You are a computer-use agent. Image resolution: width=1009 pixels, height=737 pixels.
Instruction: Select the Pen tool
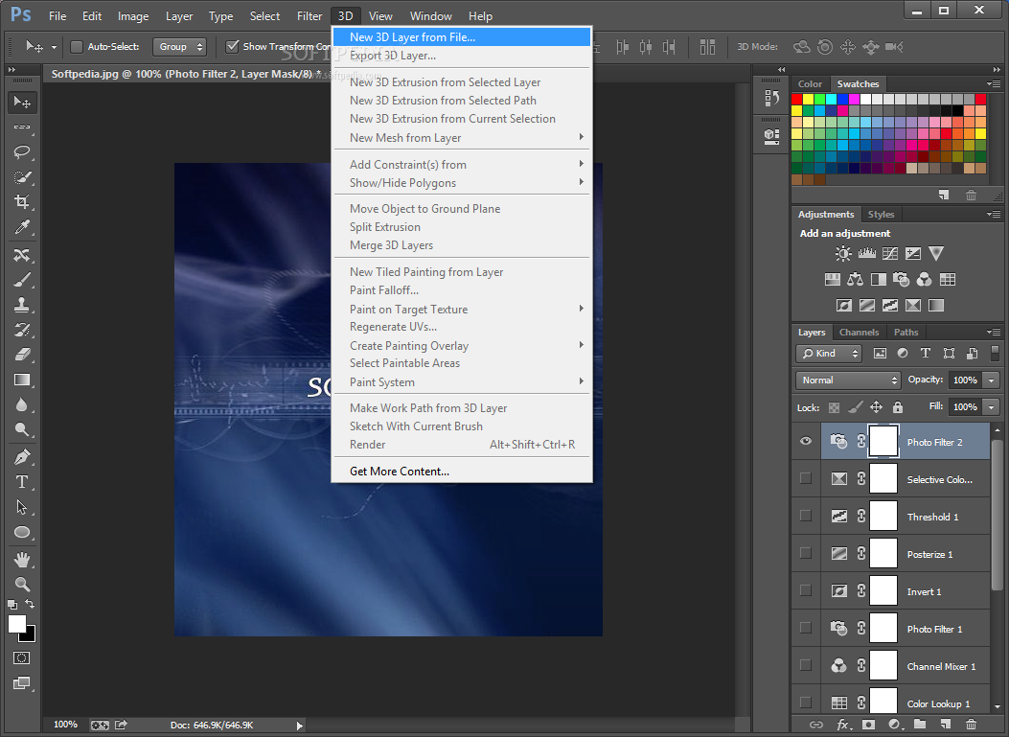[x=22, y=457]
